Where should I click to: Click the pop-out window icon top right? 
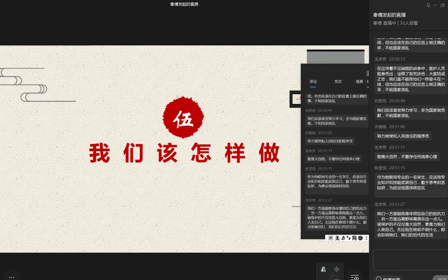point(442,5)
